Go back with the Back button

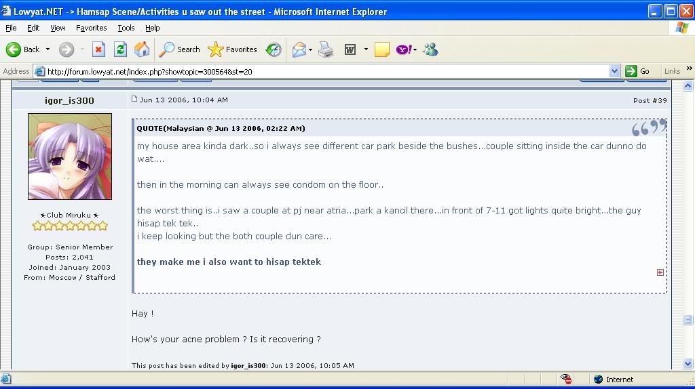pos(23,49)
